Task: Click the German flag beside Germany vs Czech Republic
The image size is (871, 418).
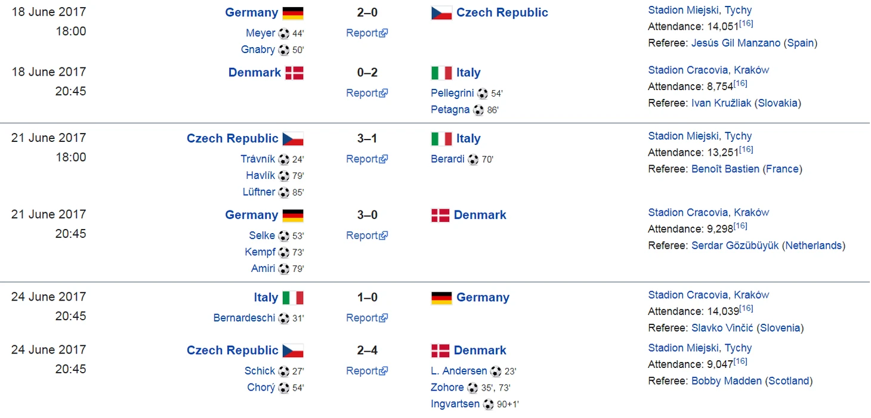Action: pyautogui.click(x=293, y=13)
